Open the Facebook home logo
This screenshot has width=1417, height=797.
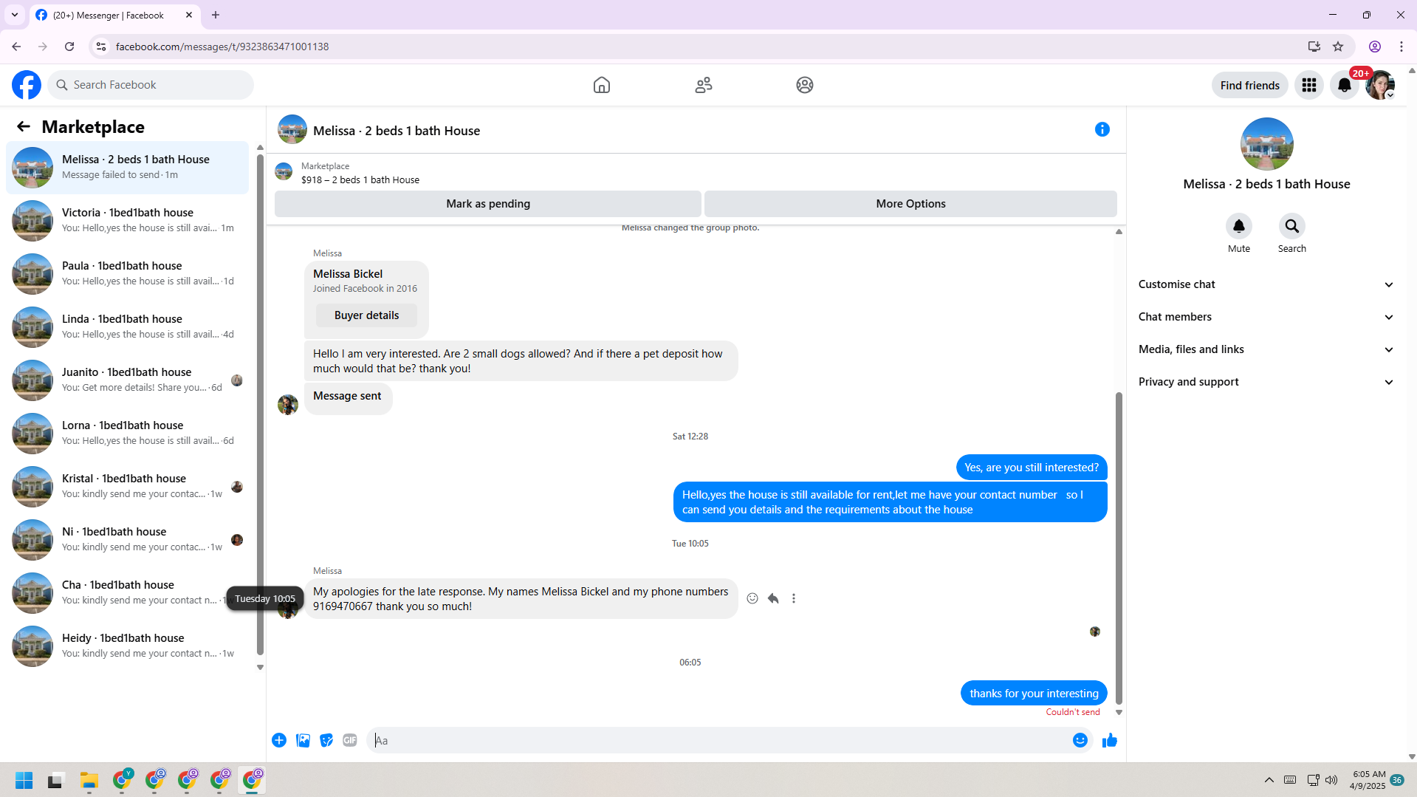coord(27,85)
